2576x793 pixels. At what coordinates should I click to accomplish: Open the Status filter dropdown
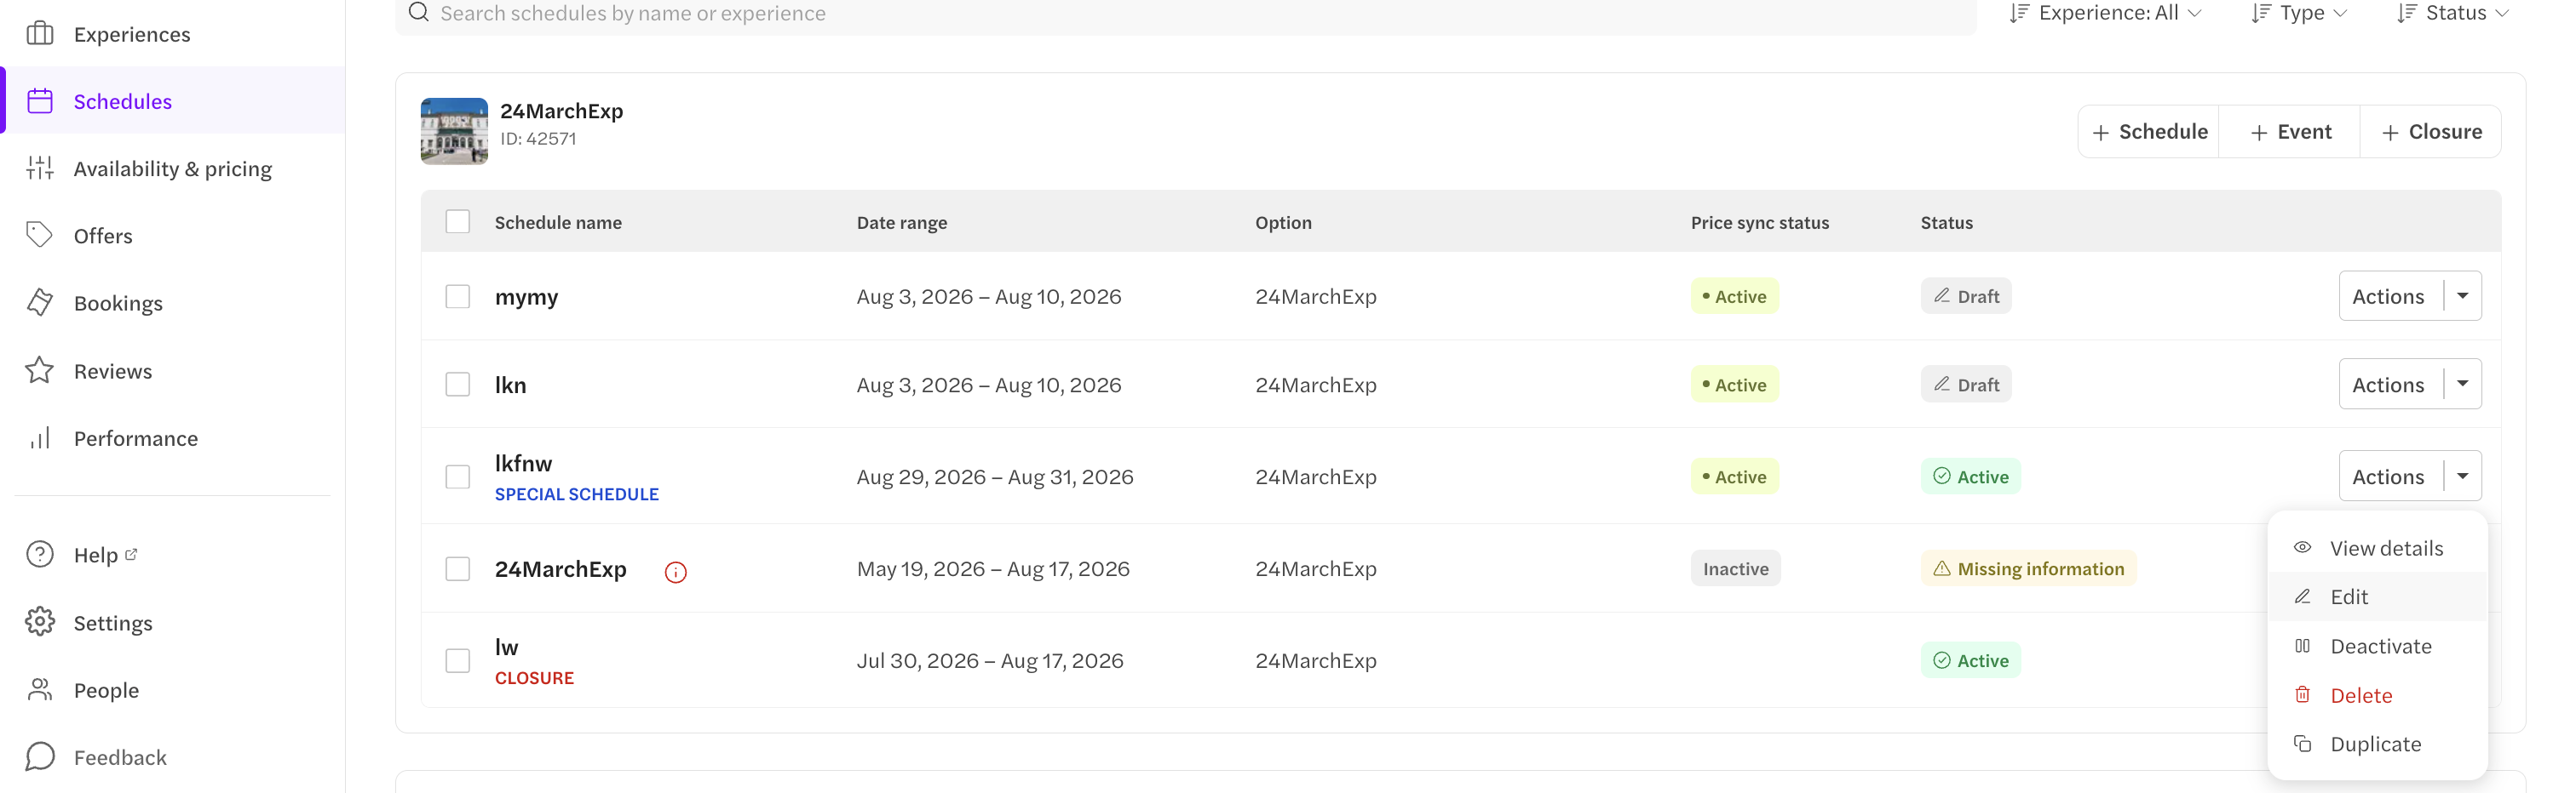tap(2453, 13)
